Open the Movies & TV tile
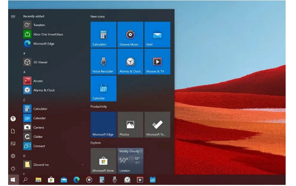This screenshot has height=186, width=296. pos(157,62)
